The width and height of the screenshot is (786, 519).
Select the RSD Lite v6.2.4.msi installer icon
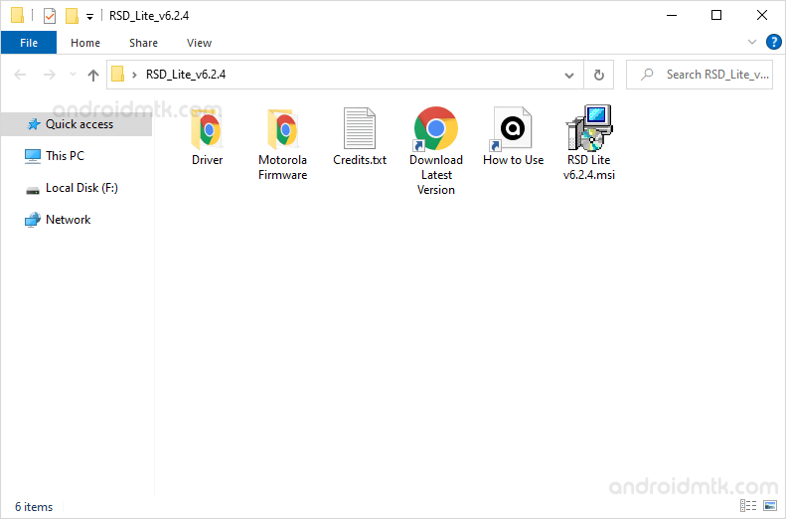589,127
